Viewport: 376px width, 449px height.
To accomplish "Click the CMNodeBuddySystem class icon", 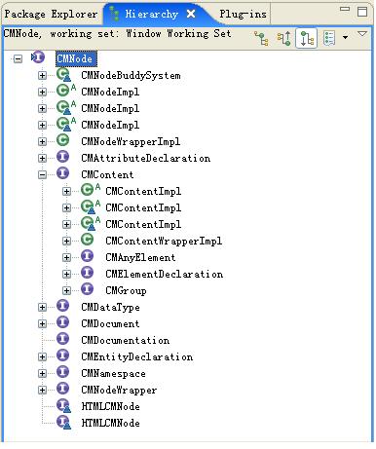I will pyautogui.click(x=63, y=75).
